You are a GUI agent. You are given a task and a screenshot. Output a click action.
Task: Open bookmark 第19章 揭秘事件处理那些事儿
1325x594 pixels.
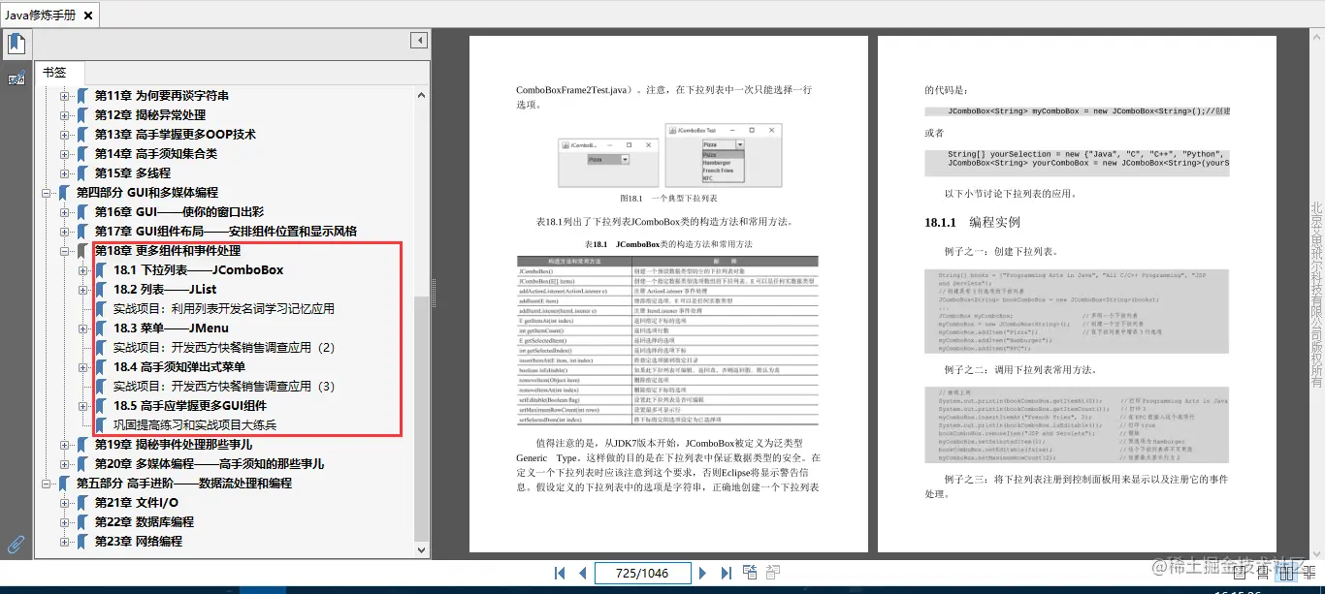[x=175, y=444]
